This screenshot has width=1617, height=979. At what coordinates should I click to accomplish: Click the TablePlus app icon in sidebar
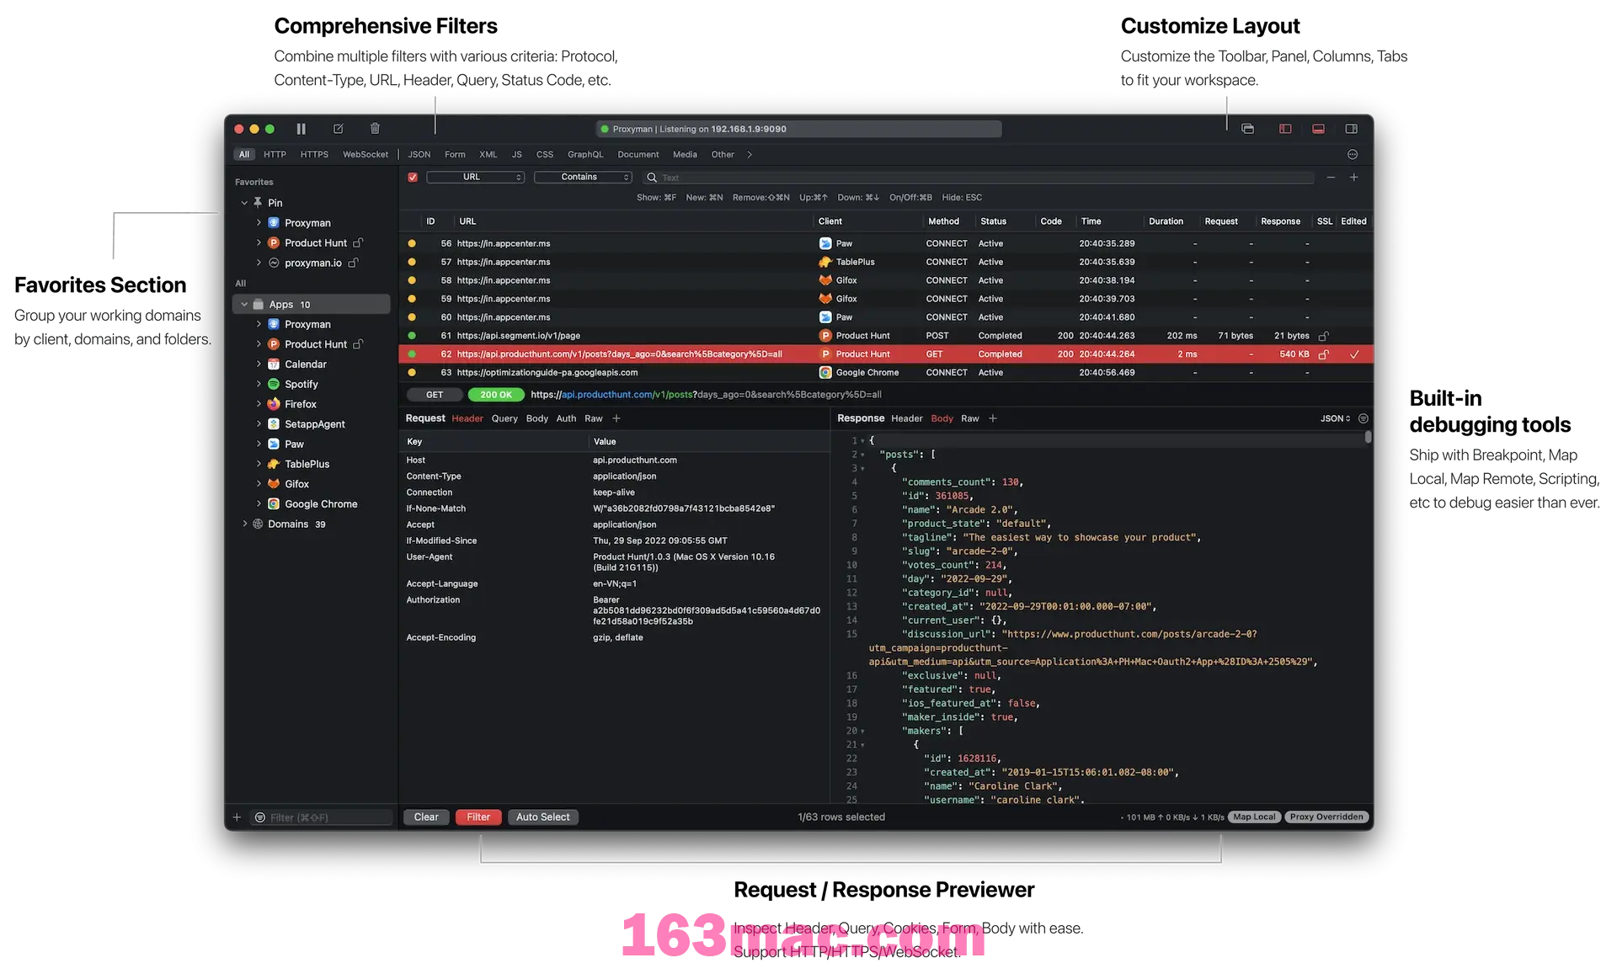point(274,464)
